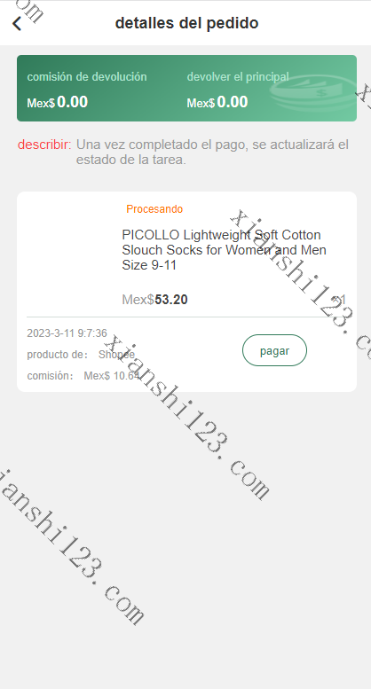Tap the Mex$53.20 product price

tap(154, 300)
